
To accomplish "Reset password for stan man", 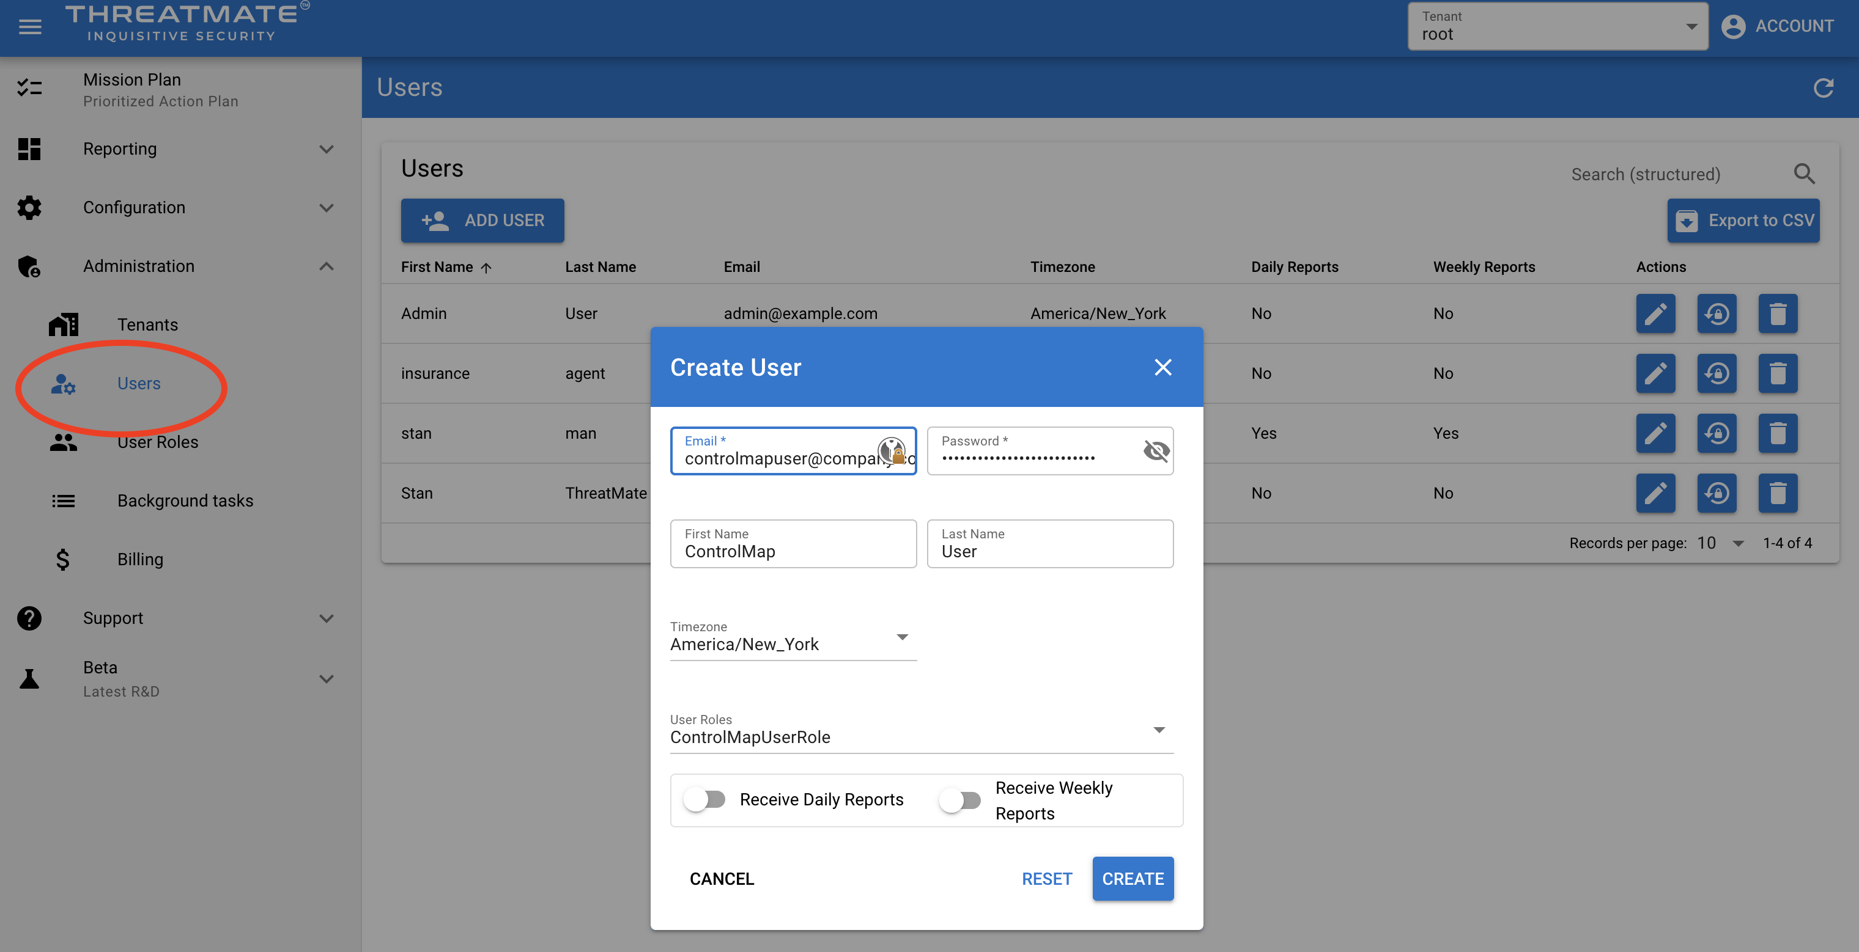I will click(x=1717, y=433).
